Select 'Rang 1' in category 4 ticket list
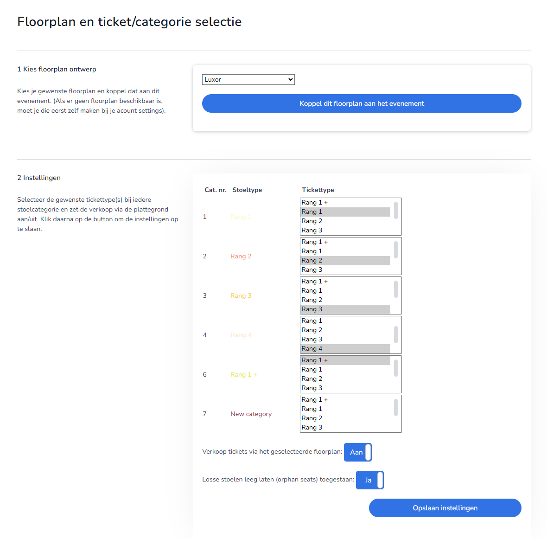Viewport: 547px width, 539px height. (345, 321)
